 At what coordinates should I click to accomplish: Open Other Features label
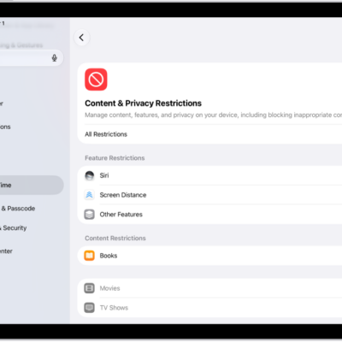pyautogui.click(x=121, y=215)
